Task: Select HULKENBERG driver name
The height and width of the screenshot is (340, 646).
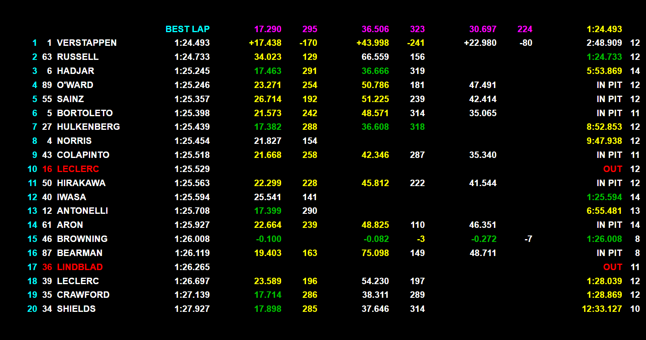Action: pyautogui.click(x=88, y=127)
